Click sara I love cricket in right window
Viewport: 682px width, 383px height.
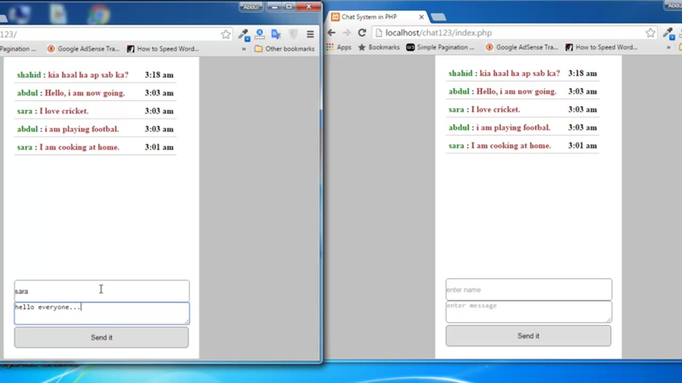tap(484, 110)
